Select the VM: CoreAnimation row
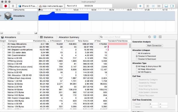Image resolution: width=178 pixels, height=112 pixels. pyautogui.click(x=64, y=55)
